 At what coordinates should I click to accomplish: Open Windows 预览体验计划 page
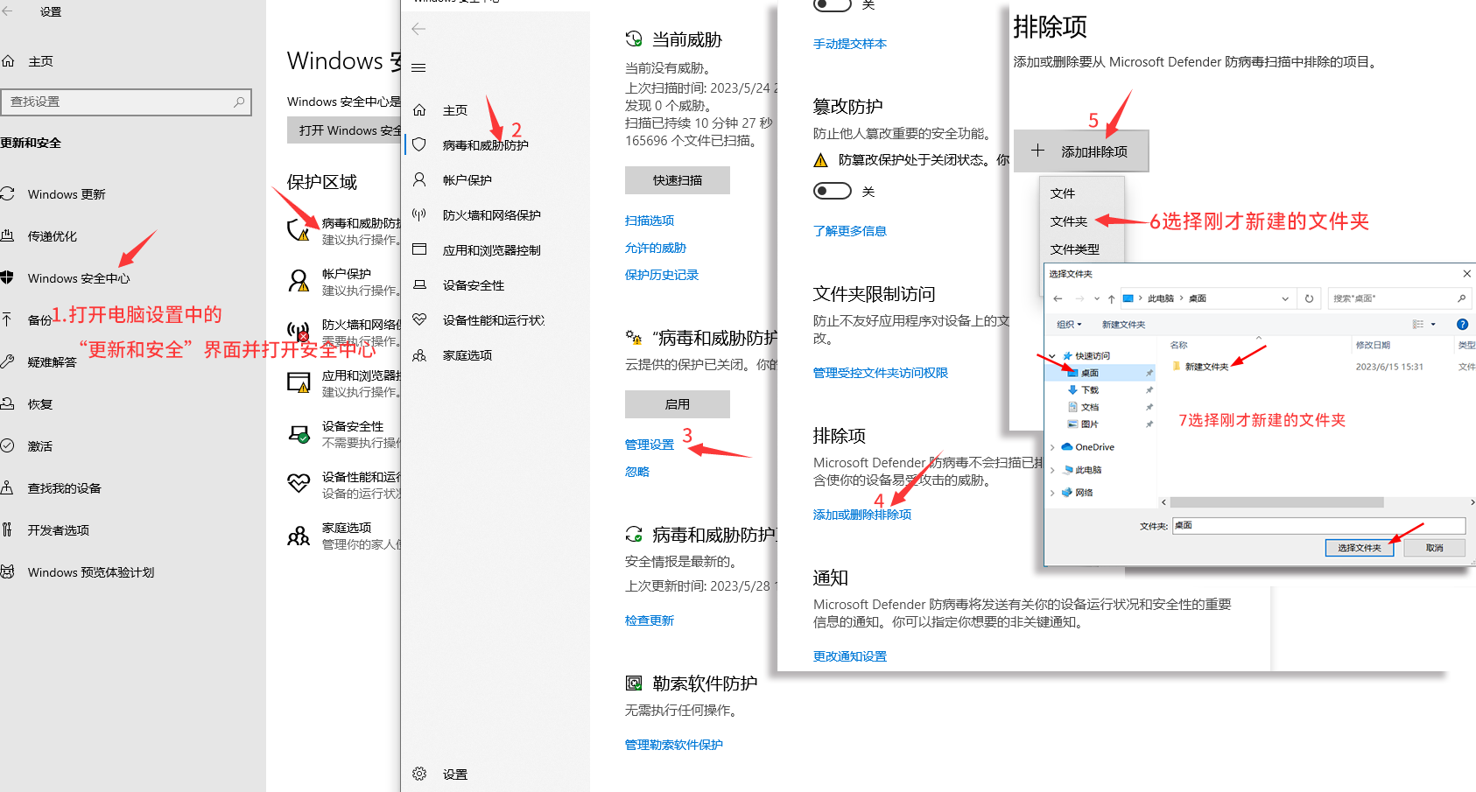pyautogui.click(x=91, y=572)
